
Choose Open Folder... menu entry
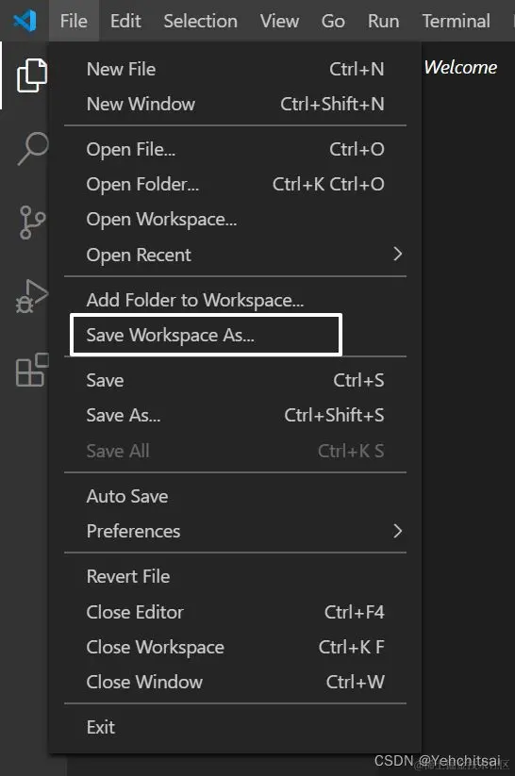point(235,184)
